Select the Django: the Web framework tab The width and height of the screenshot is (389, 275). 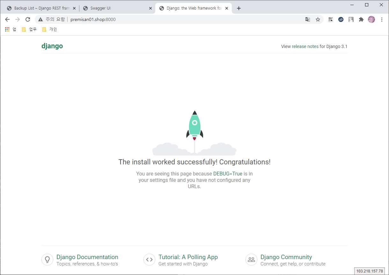pyautogui.click(x=194, y=8)
